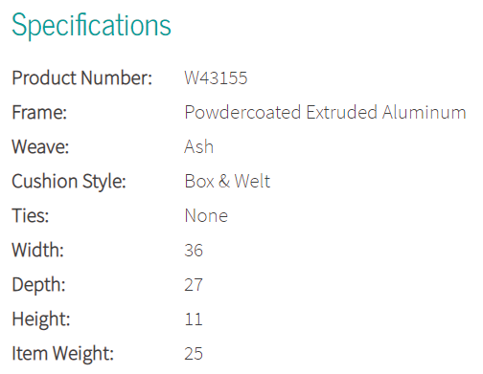This screenshot has width=483, height=374.
Task: Click product number value W43155
Action: [x=216, y=77]
